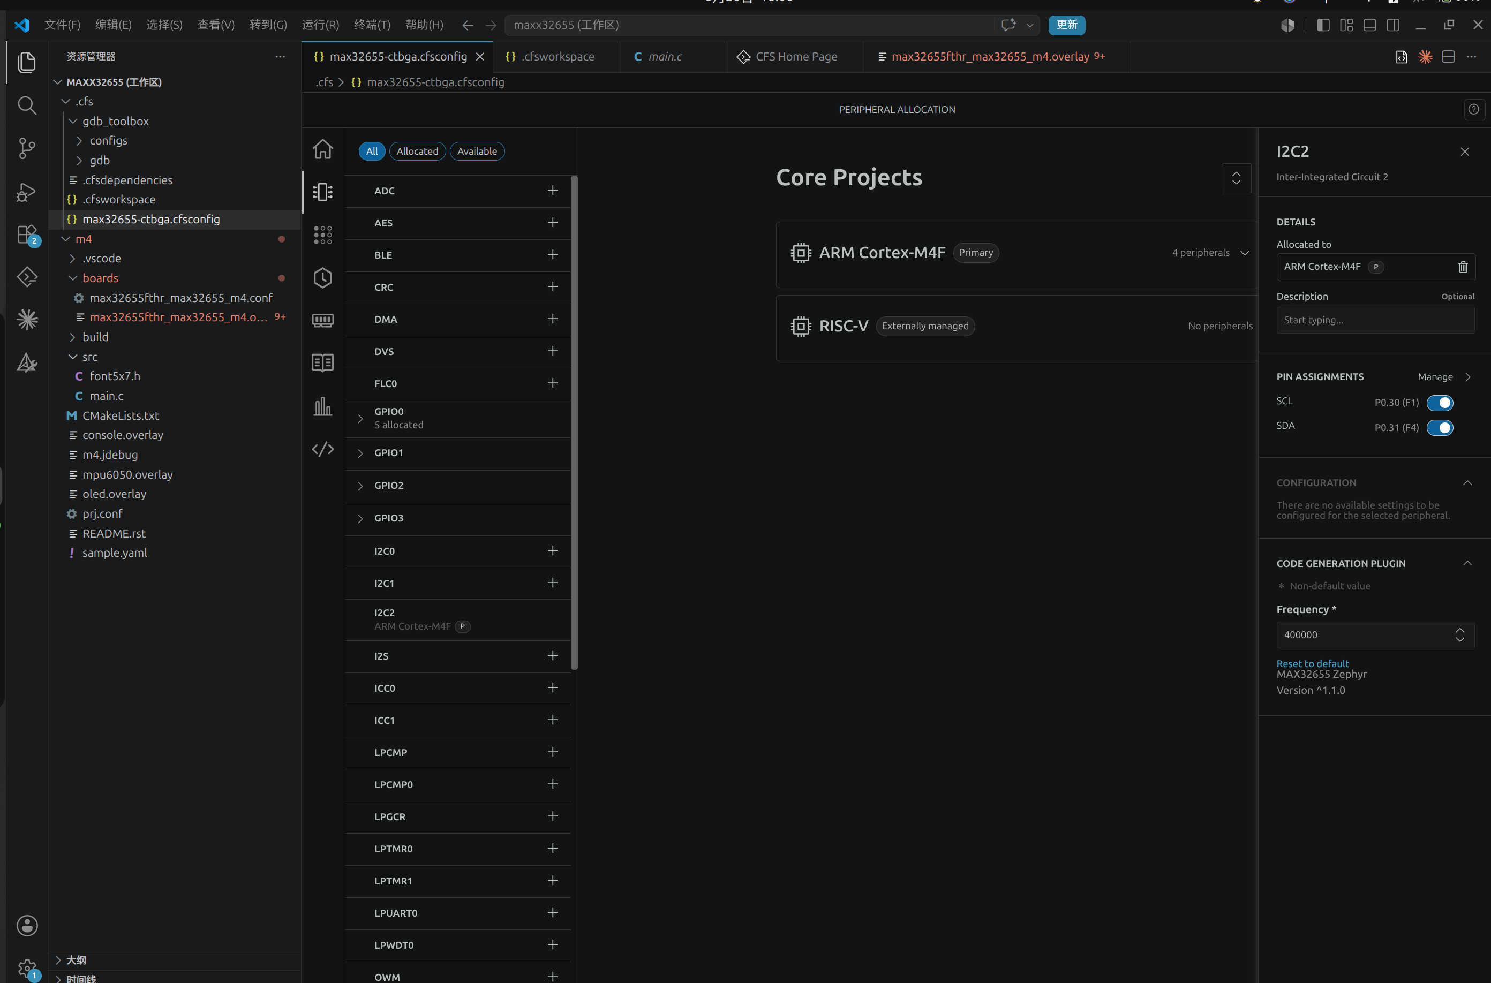
Task: Expand the GPIO2 peripheral group
Action: click(360, 486)
